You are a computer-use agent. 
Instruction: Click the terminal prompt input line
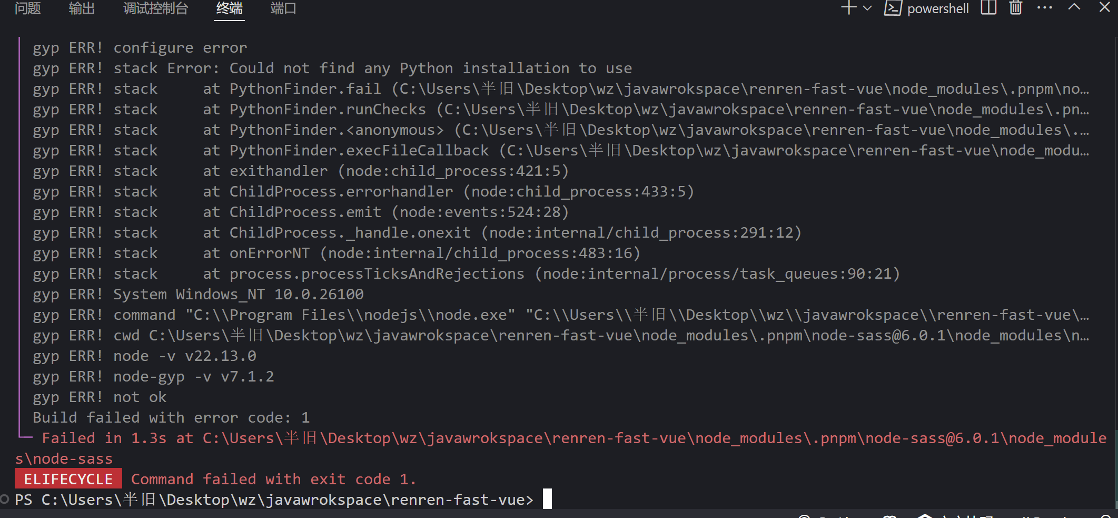click(x=283, y=500)
